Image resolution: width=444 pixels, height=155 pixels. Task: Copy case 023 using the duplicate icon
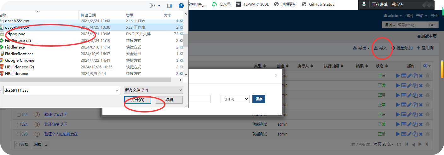click(415, 134)
